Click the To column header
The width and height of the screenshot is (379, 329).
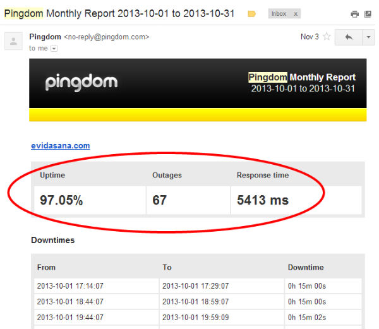[167, 267]
